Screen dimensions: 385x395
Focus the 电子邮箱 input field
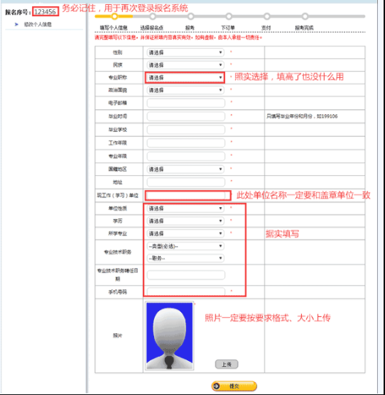point(186,103)
